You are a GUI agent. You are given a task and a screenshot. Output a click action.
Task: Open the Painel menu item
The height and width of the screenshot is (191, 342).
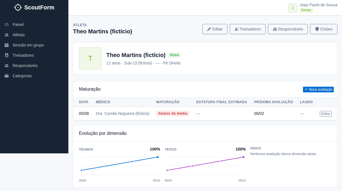[34, 25]
